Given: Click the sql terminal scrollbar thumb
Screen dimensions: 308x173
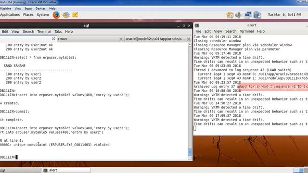Looking at the screenshot, I should (x=190, y=152).
